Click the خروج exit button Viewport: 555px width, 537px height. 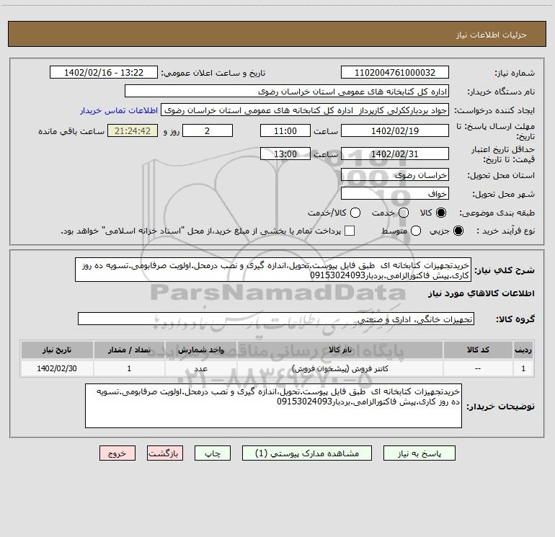tap(117, 453)
